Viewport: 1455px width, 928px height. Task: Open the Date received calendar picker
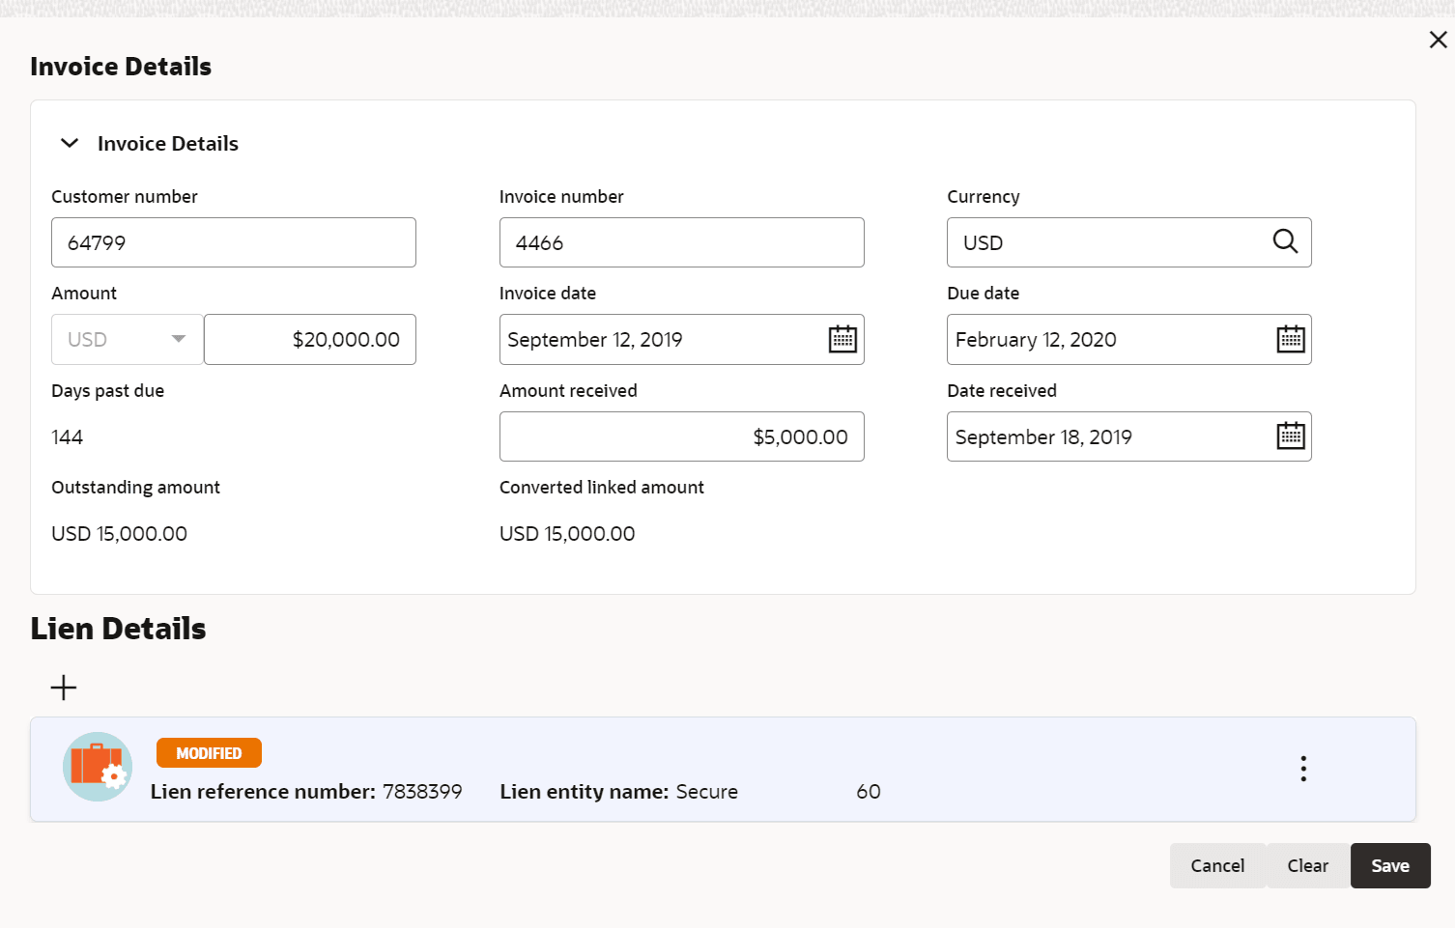click(1291, 436)
